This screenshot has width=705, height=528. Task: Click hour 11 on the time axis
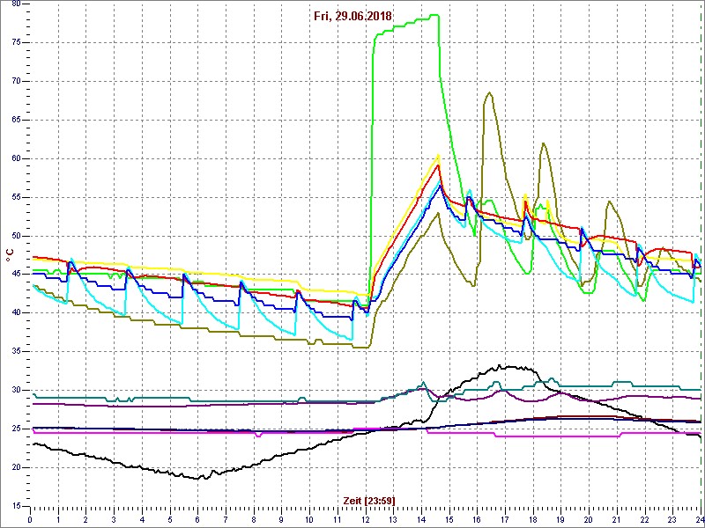pyautogui.click(x=338, y=519)
